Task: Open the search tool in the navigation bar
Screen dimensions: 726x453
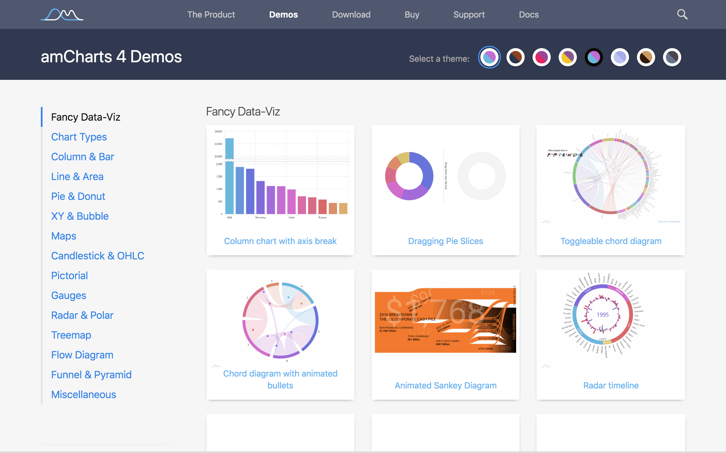Action: 682,14
